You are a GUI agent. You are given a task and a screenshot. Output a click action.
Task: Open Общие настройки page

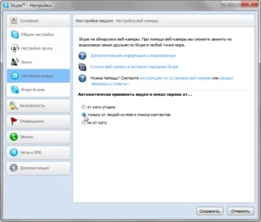point(38,34)
